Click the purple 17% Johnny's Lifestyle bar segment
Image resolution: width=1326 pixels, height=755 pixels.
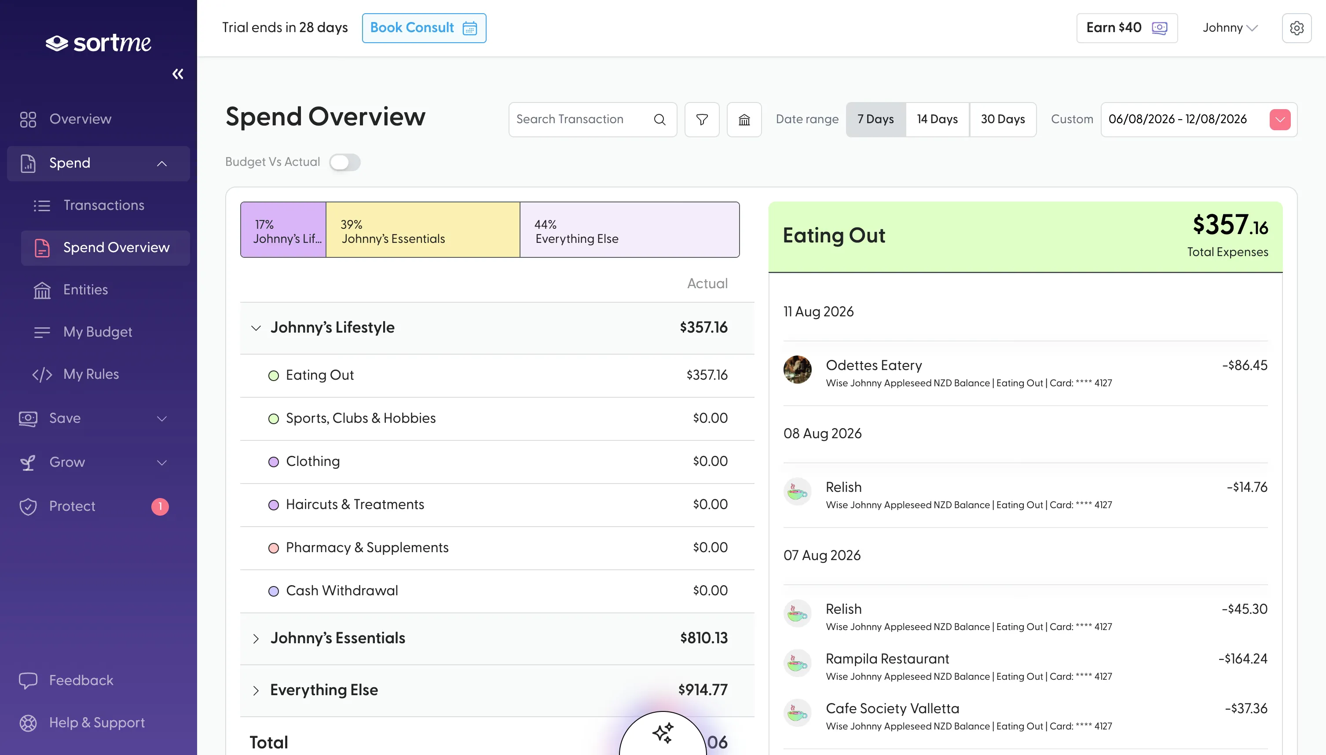(x=284, y=230)
